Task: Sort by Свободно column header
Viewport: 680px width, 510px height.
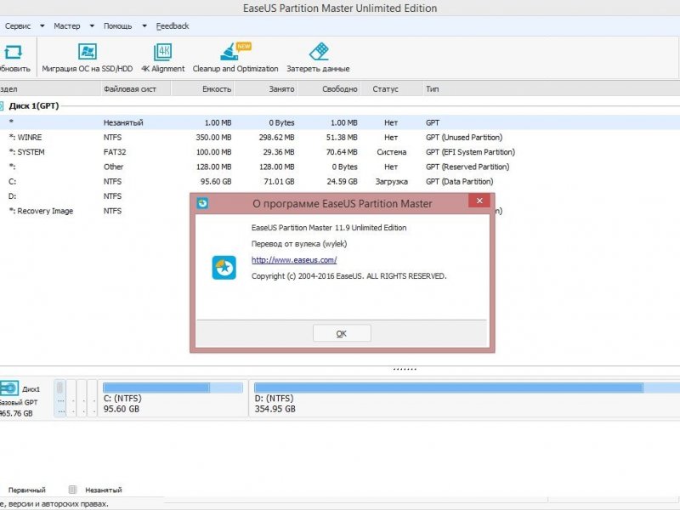Action: pyautogui.click(x=329, y=89)
